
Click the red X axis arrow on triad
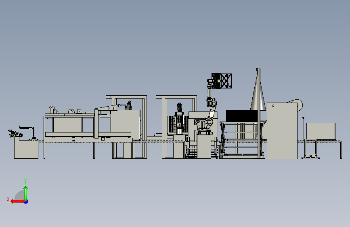point(18,202)
